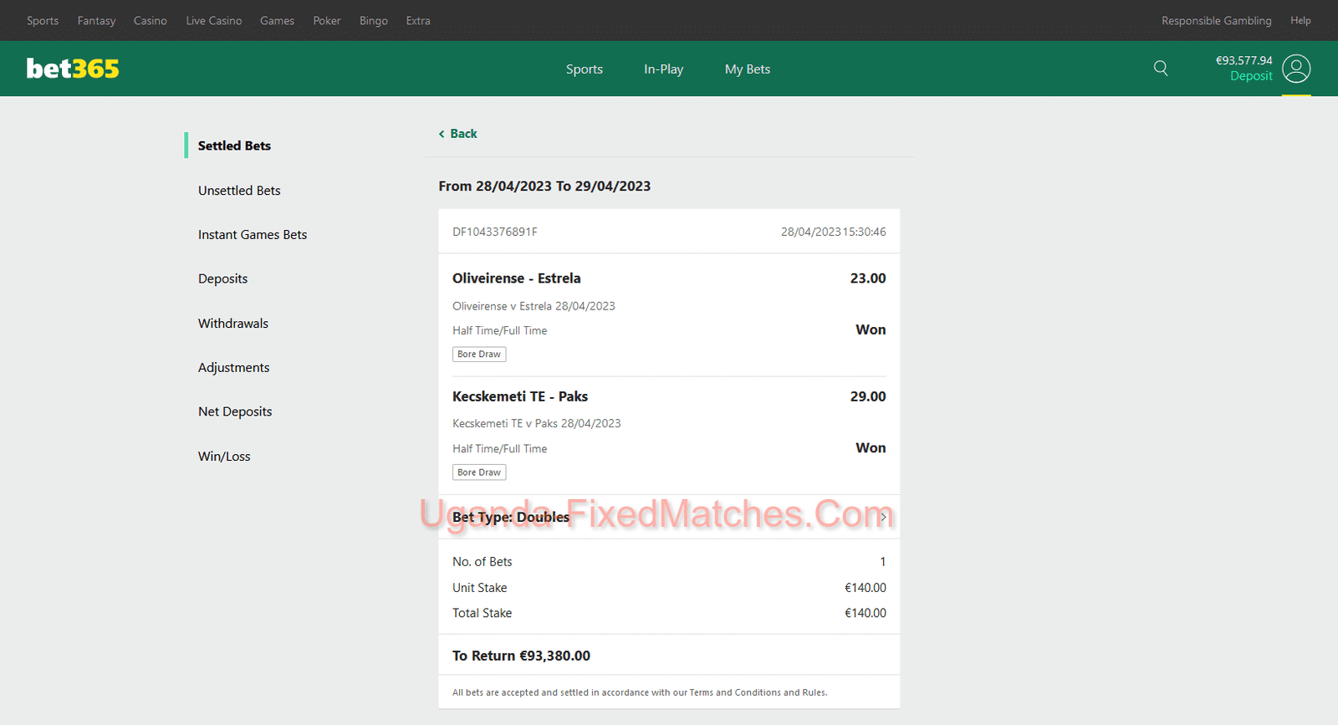Open the Sports tab in green header
This screenshot has width=1338, height=725.
coord(584,69)
